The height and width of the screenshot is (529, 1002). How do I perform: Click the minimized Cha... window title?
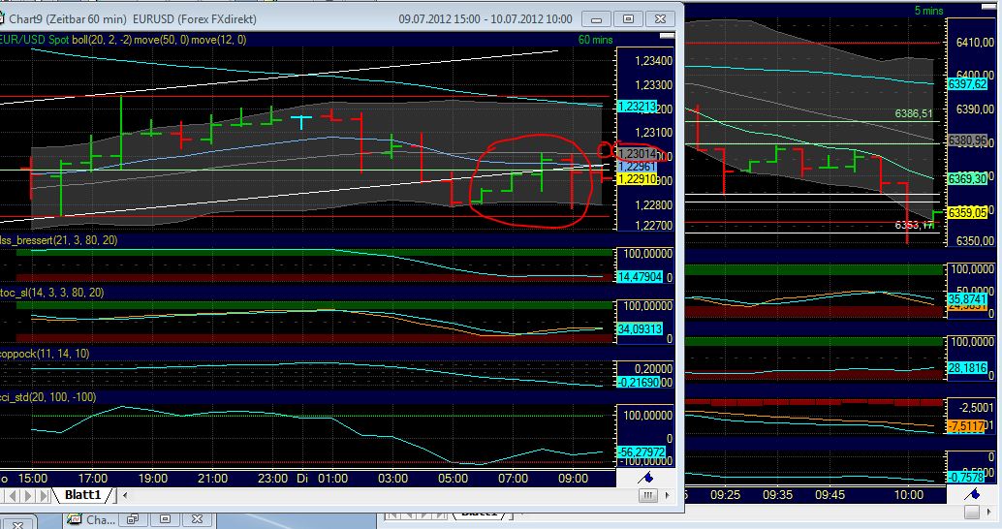click(101, 520)
